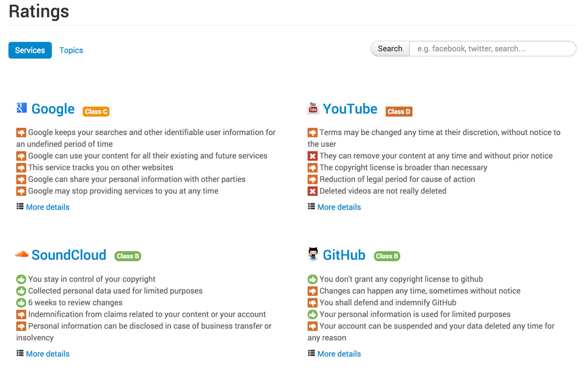585x370 pixels.
Task: Open SoundCloud's More details link
Action: pyautogui.click(x=48, y=354)
